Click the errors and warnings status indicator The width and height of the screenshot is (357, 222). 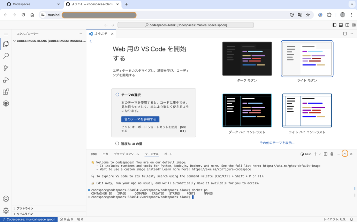[66, 219]
